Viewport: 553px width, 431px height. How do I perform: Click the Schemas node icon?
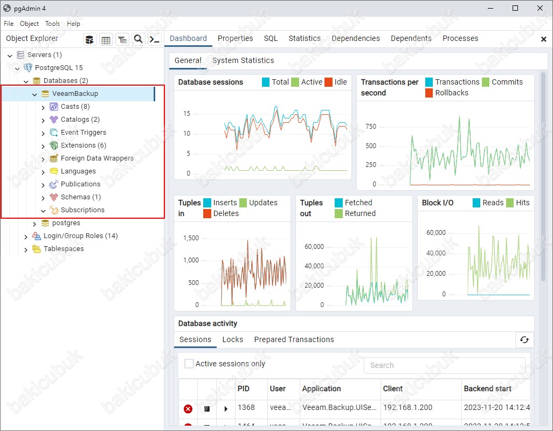pyautogui.click(x=53, y=197)
